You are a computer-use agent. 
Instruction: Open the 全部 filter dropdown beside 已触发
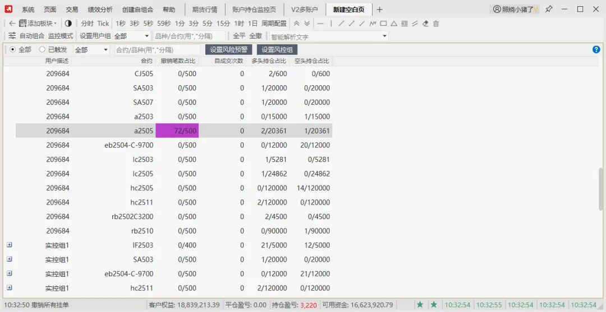tap(91, 50)
